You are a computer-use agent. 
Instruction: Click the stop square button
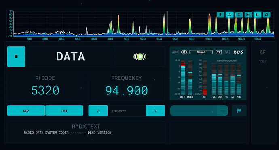click(16, 56)
